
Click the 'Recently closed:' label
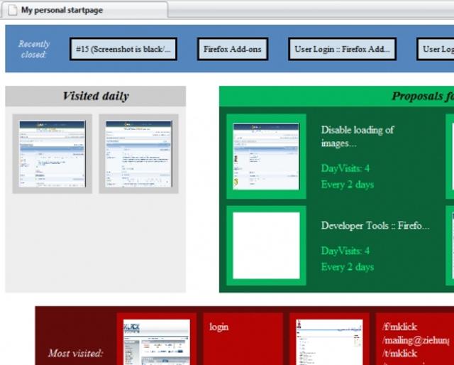click(33, 49)
